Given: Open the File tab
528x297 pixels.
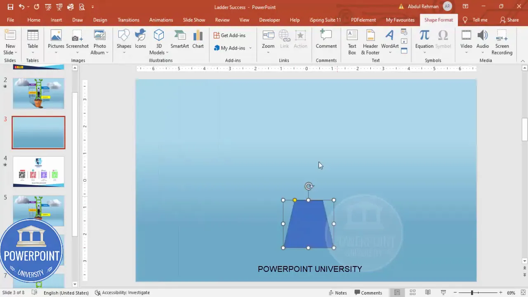Looking at the screenshot, I should (x=10, y=20).
